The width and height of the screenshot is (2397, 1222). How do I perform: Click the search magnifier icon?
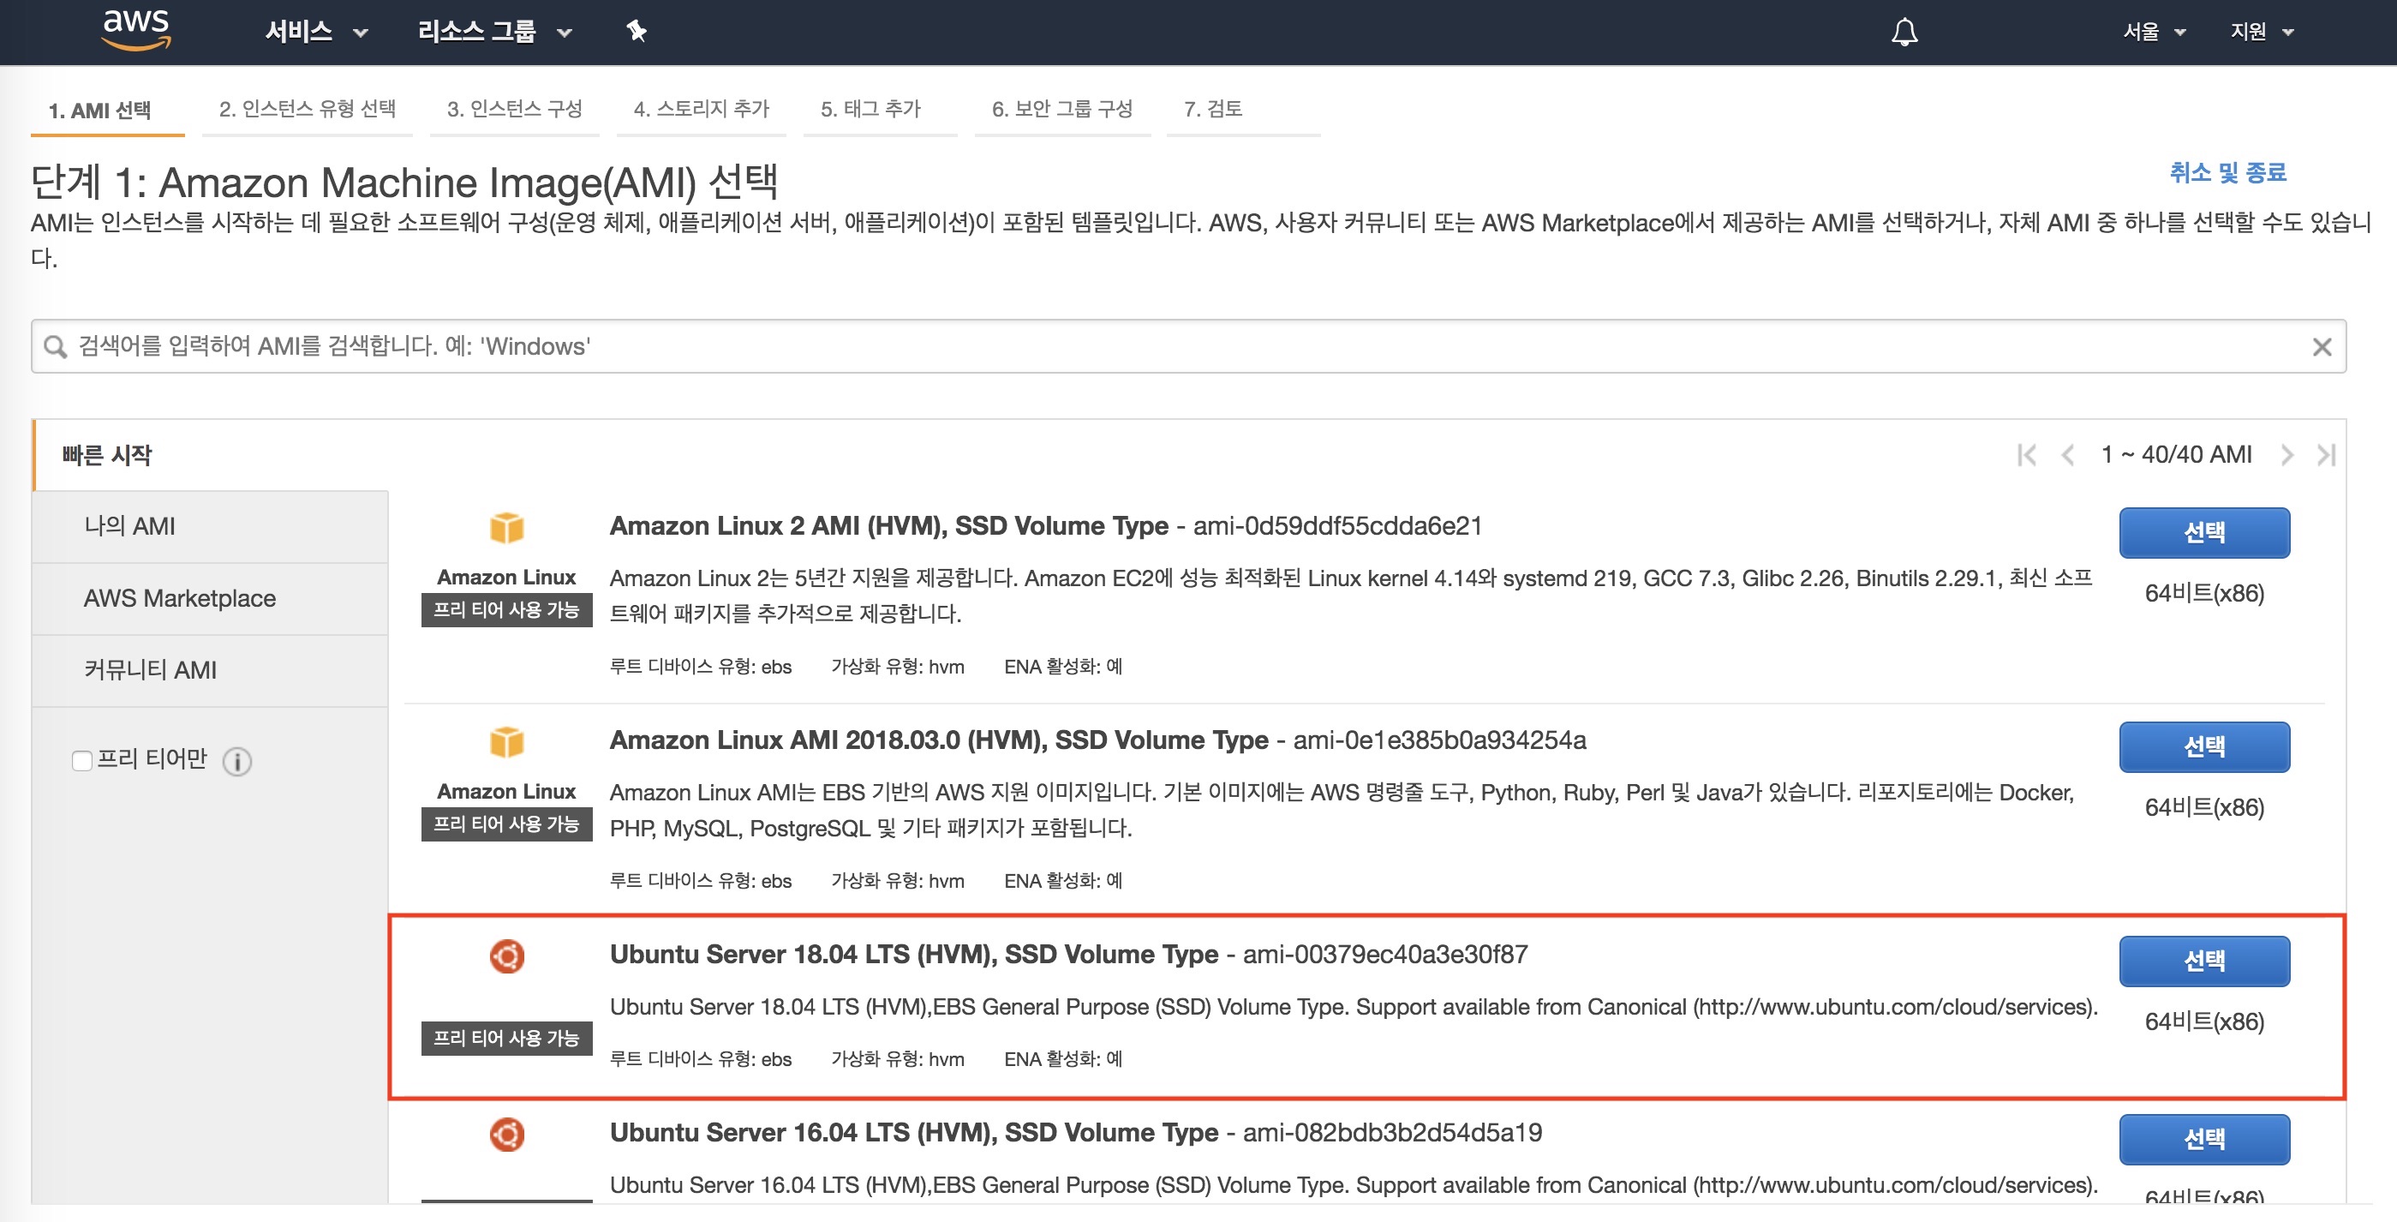pos(56,346)
